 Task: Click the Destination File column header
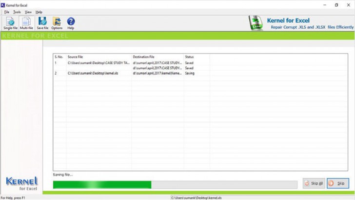(143, 57)
